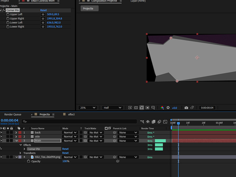
Task: Click the Fast Previews icon
Action: point(130,108)
